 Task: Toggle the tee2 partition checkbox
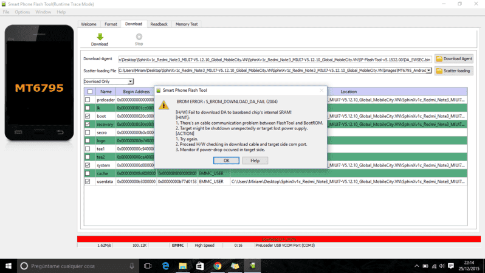[88, 157]
